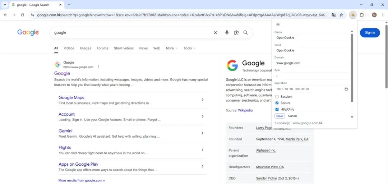
Task: Open the Flights sitelink
Action: 65,148
